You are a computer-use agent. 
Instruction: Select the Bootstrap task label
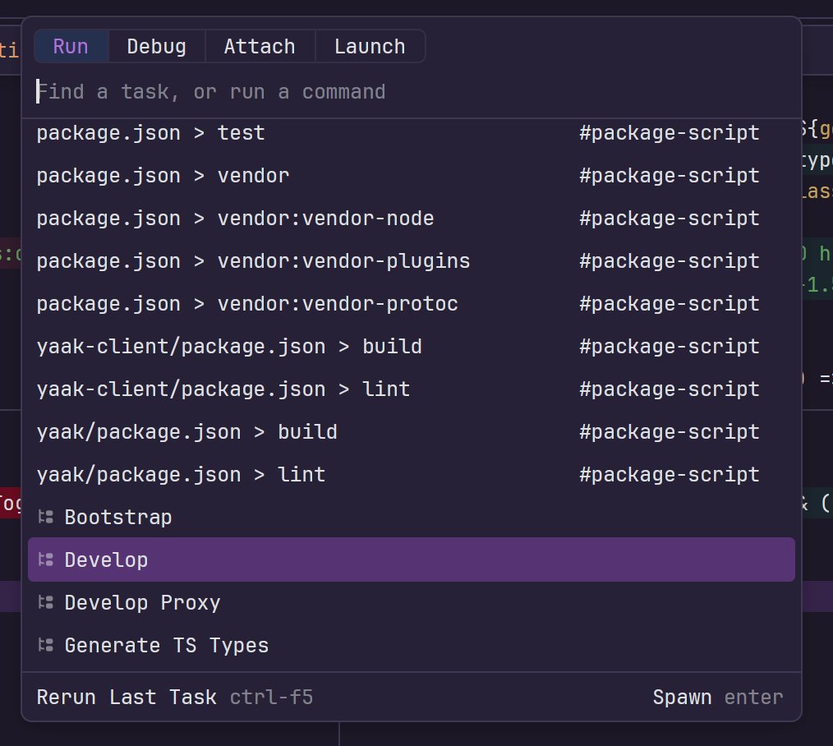(118, 518)
